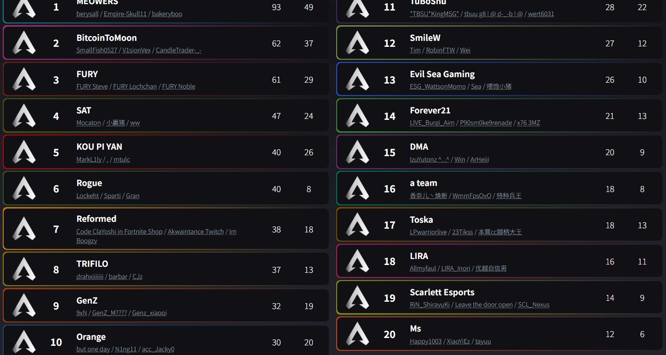Open Leave the door open player link

(484, 304)
